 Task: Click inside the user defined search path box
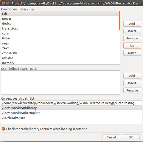(60, 82)
